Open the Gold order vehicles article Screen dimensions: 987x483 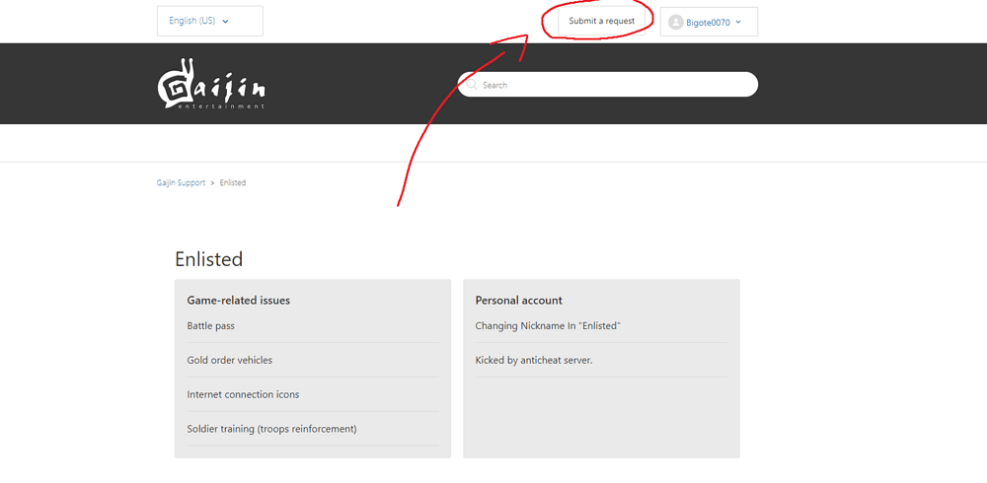pos(229,360)
